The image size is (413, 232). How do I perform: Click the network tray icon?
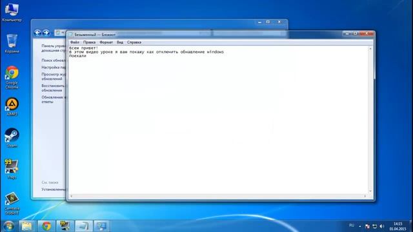(374, 226)
